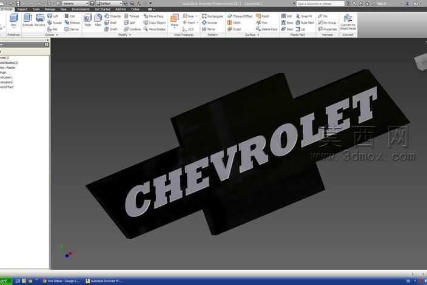Switch to the Get Started ribbon tab
The height and width of the screenshot is (285, 427).
tap(103, 9)
